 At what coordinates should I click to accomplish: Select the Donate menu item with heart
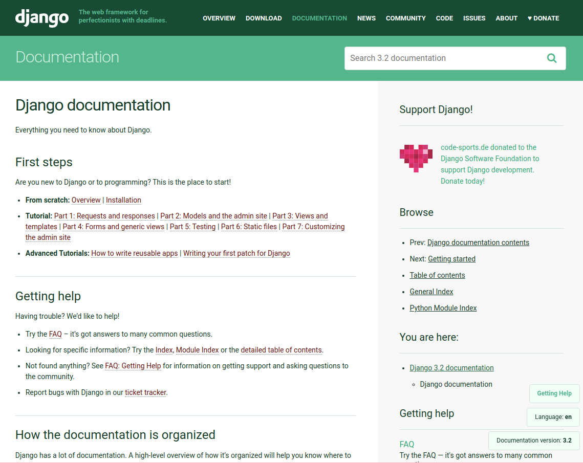[x=543, y=18]
